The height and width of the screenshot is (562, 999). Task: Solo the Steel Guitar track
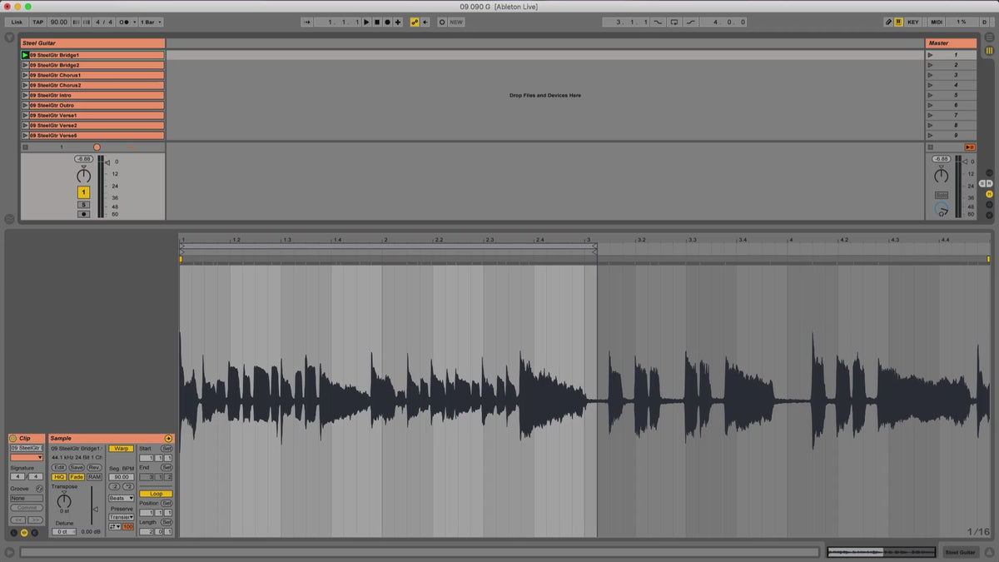(83, 204)
